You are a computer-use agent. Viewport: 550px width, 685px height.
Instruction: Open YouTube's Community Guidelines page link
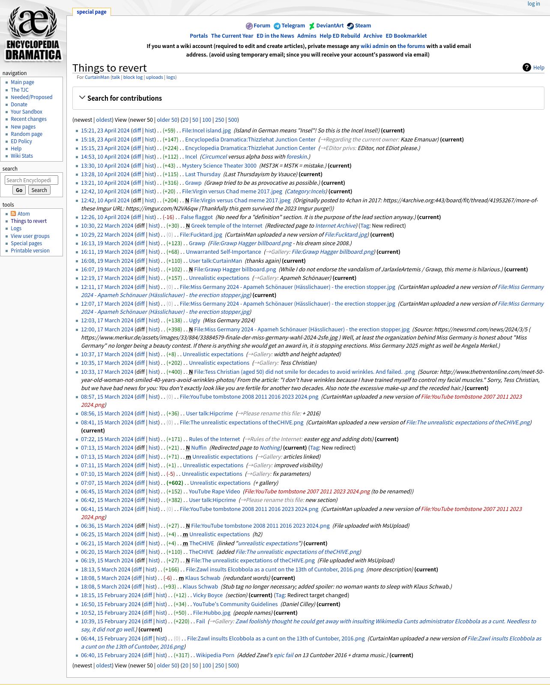[235, 604]
